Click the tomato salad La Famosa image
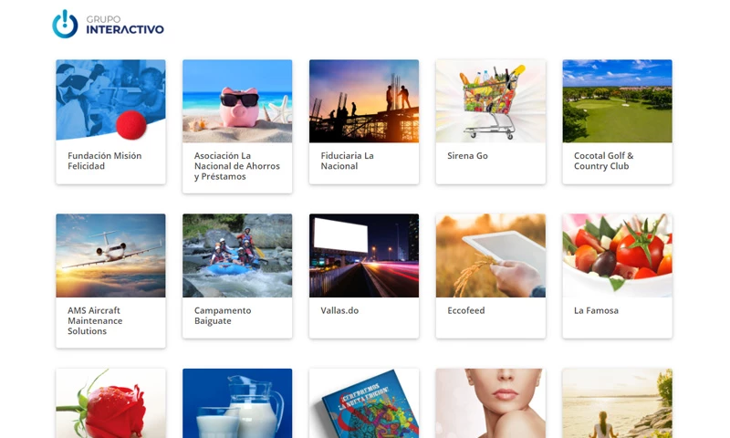The height and width of the screenshot is (438, 730). [618, 255]
